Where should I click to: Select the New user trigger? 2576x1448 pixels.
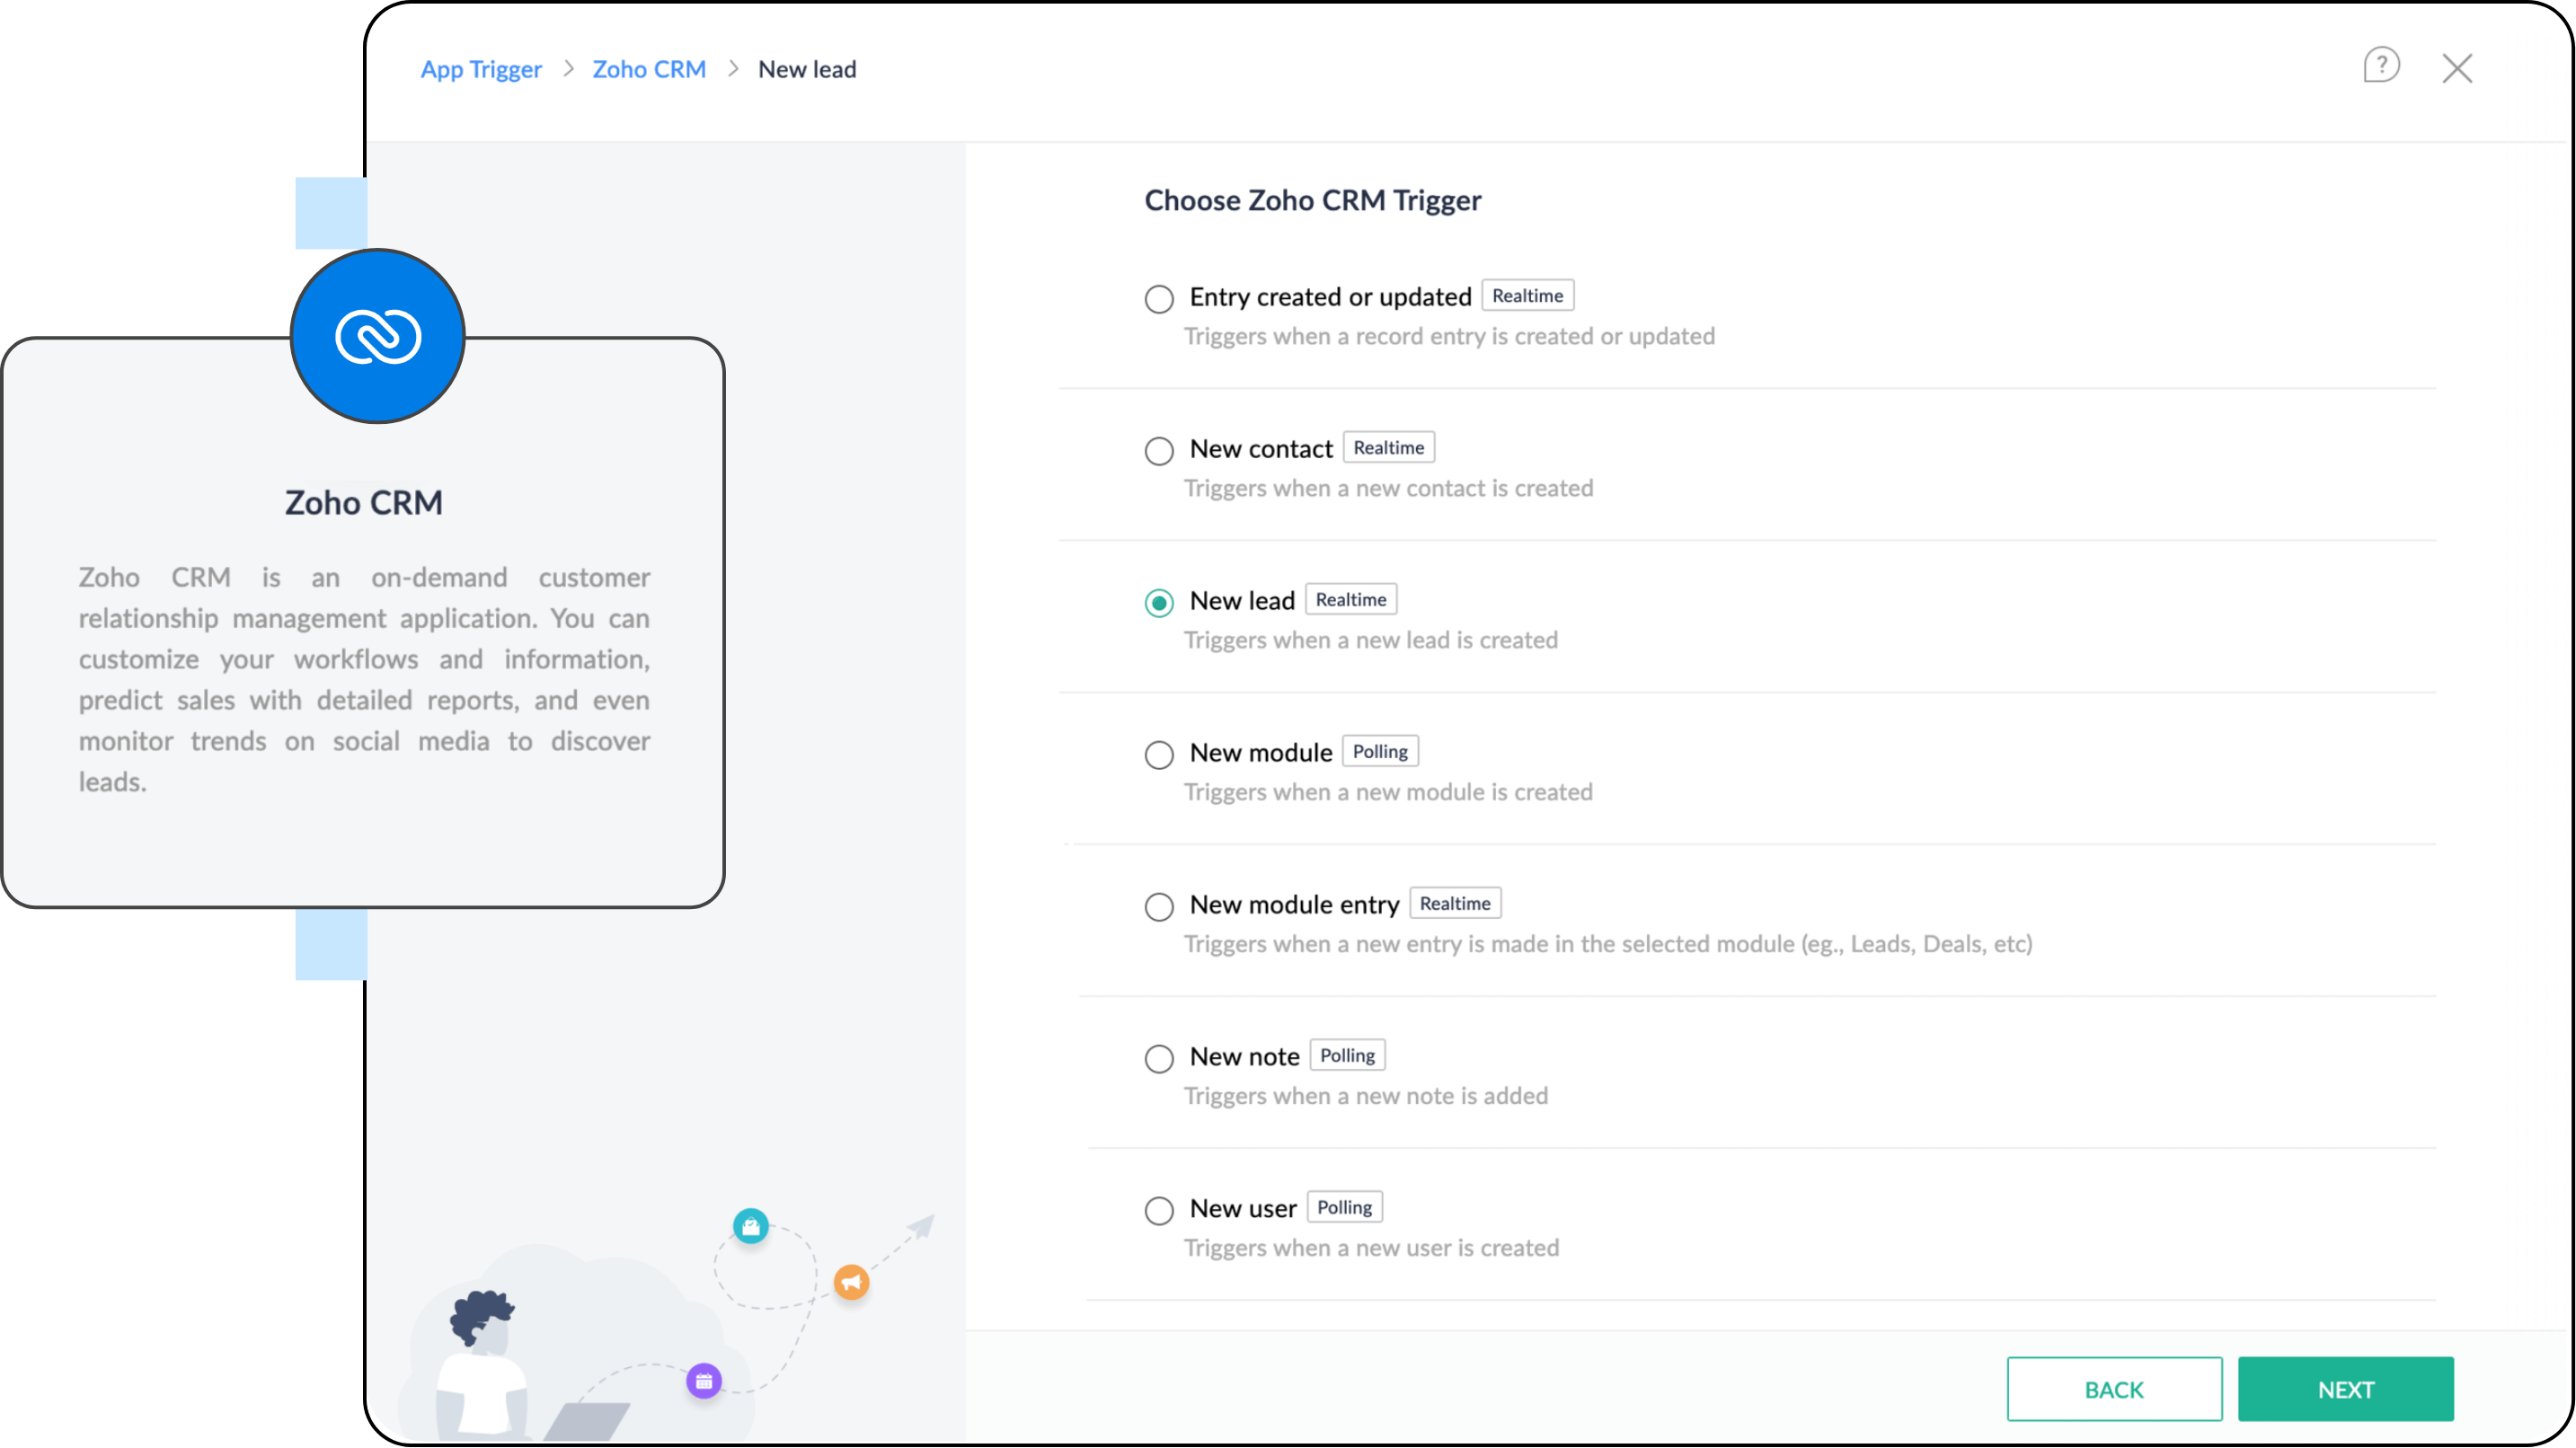[1159, 1210]
